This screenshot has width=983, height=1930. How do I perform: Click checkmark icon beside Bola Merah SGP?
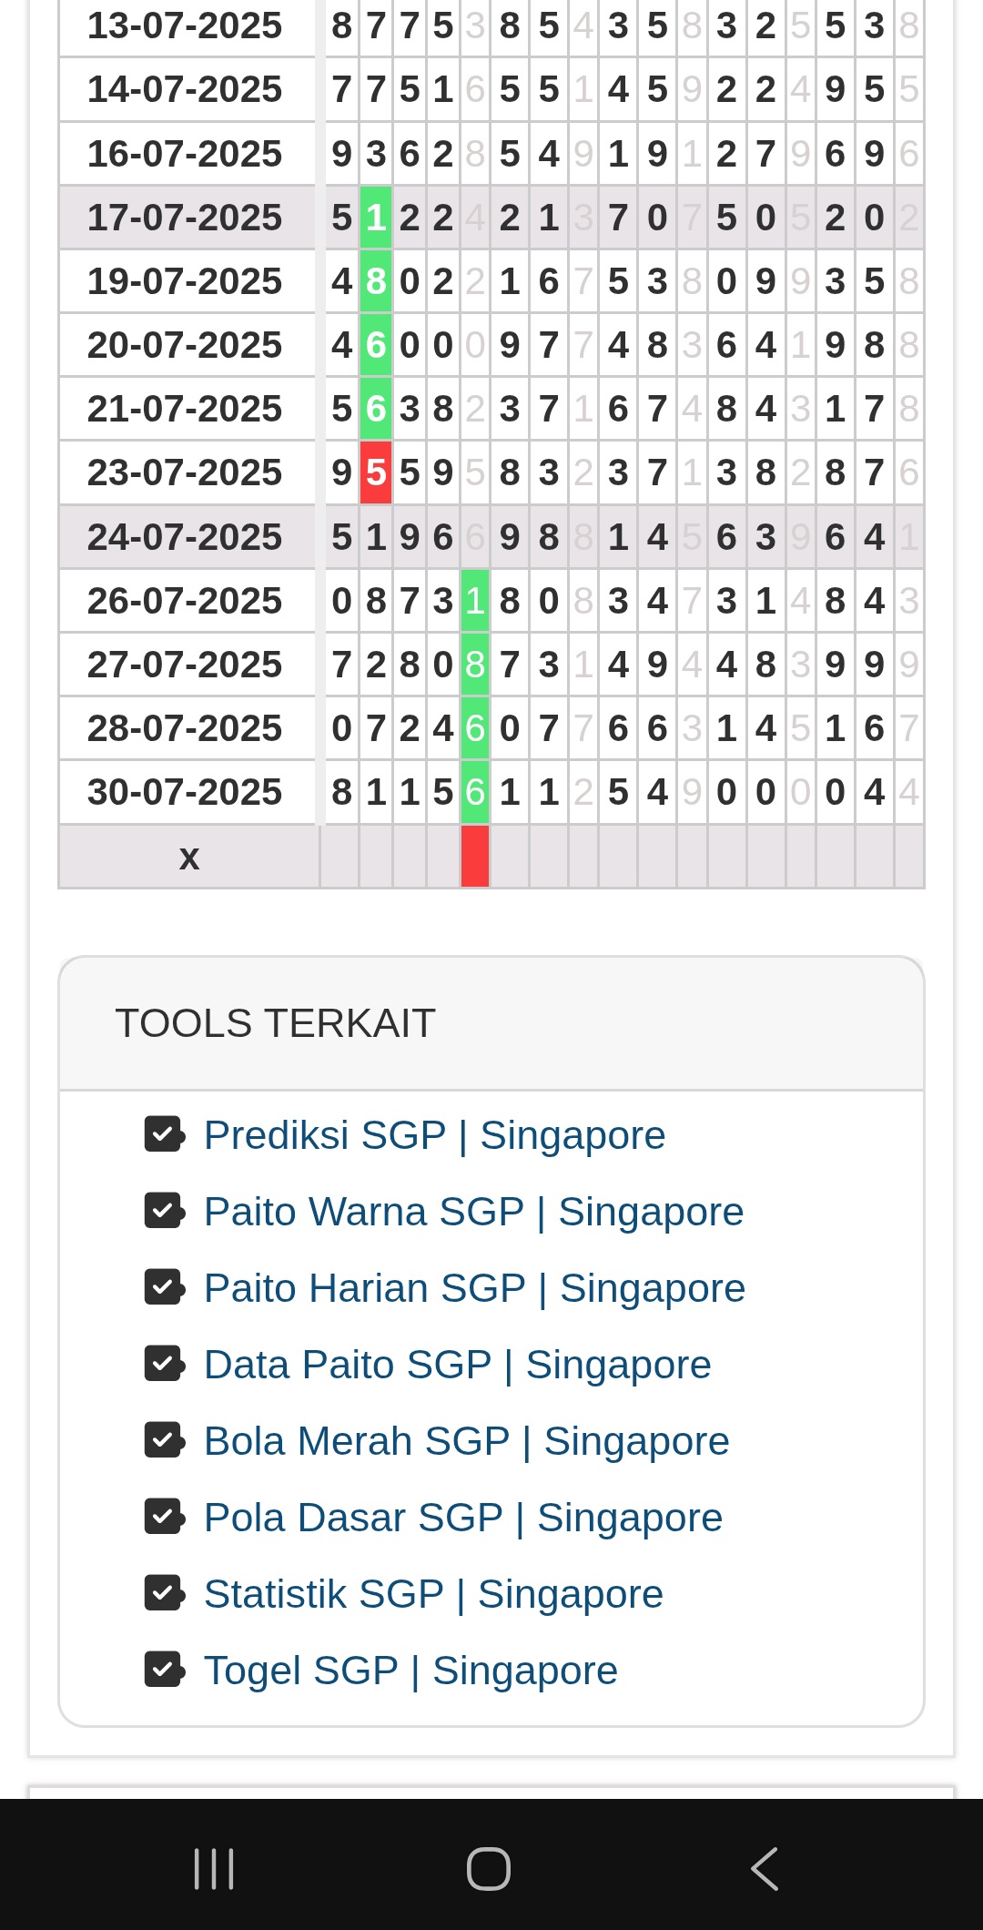tap(164, 1440)
